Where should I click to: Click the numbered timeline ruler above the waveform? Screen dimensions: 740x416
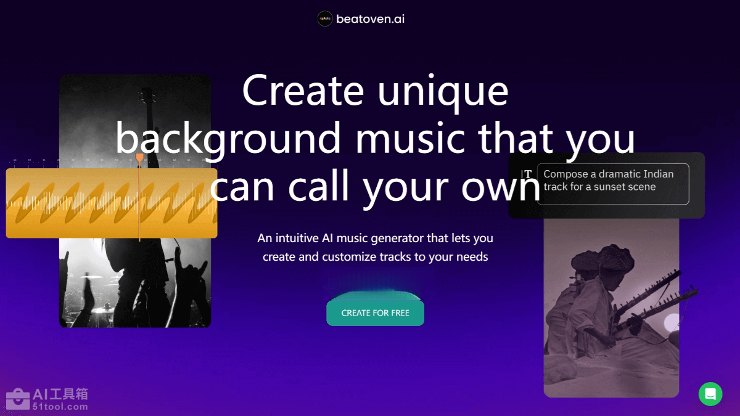click(112, 160)
